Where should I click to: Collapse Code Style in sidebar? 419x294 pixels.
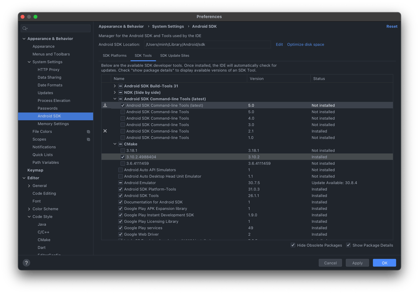click(29, 217)
